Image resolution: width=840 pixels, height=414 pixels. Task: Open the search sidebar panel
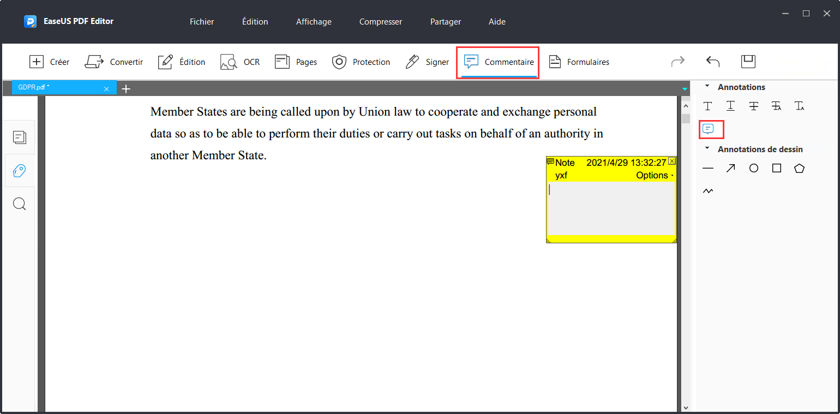(20, 204)
